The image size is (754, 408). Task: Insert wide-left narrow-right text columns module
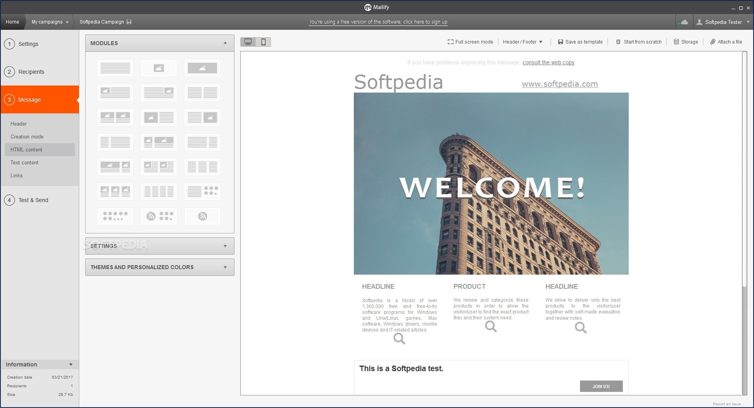pos(202,142)
